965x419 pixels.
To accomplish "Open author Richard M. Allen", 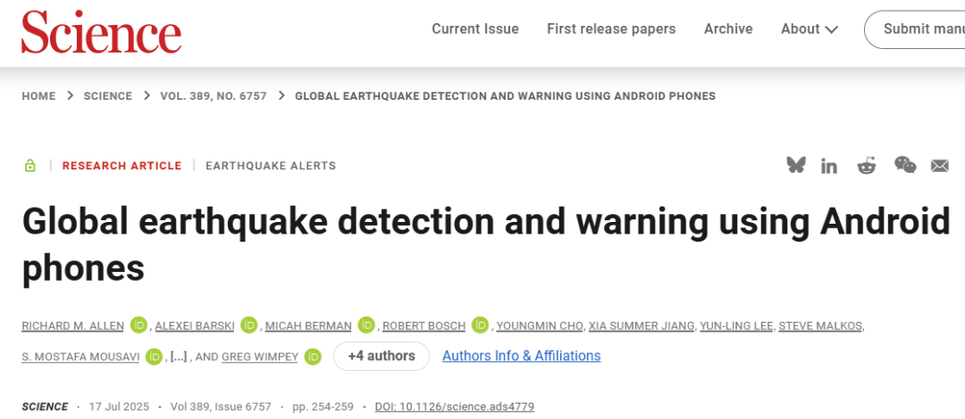I will point(72,325).
